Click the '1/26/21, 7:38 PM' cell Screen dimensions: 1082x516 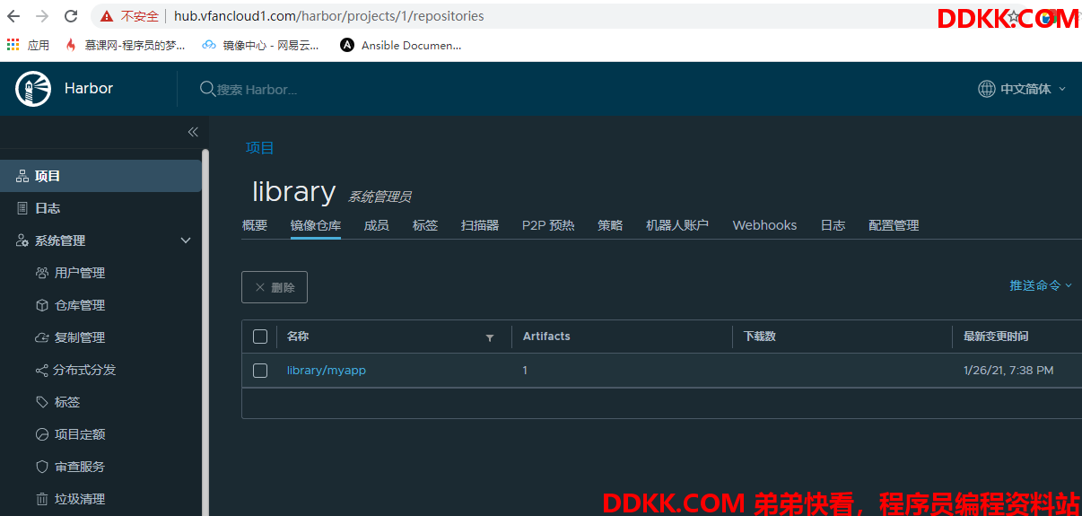click(1008, 370)
